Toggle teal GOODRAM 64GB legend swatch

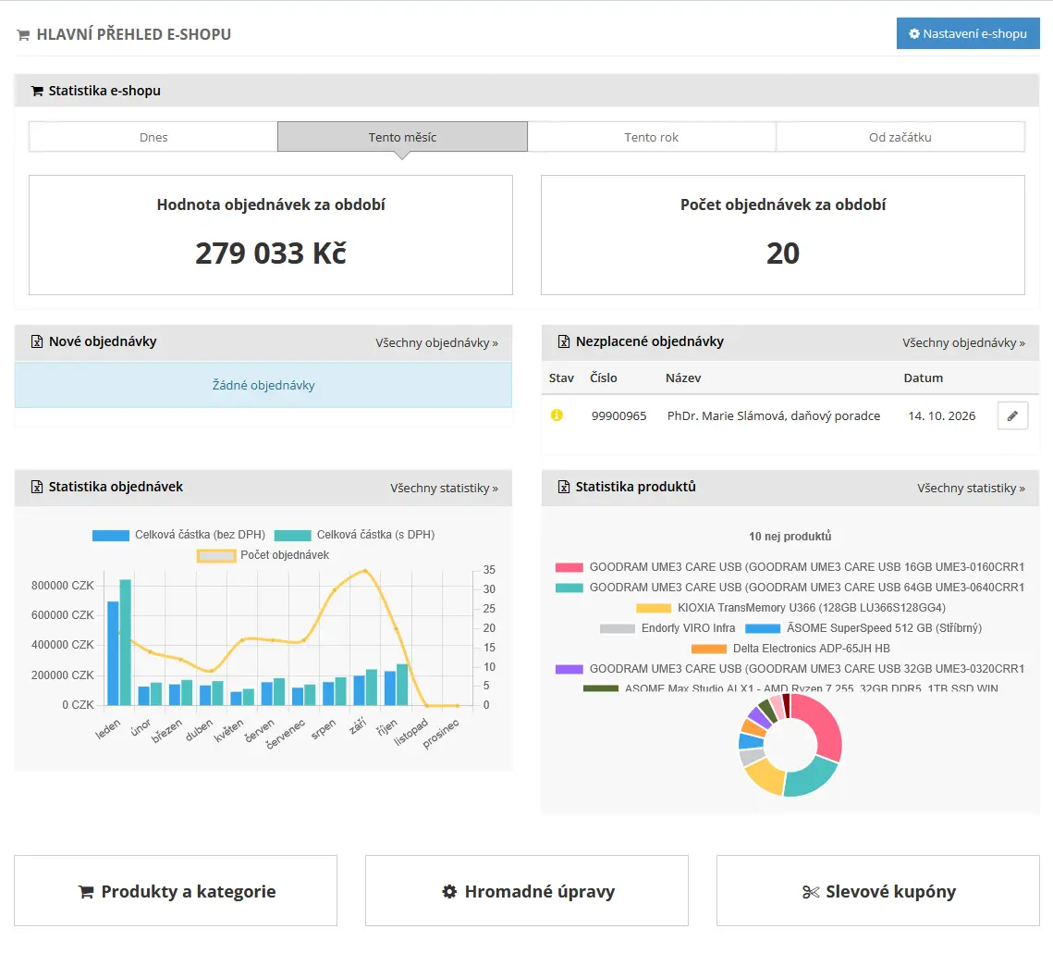tap(569, 588)
